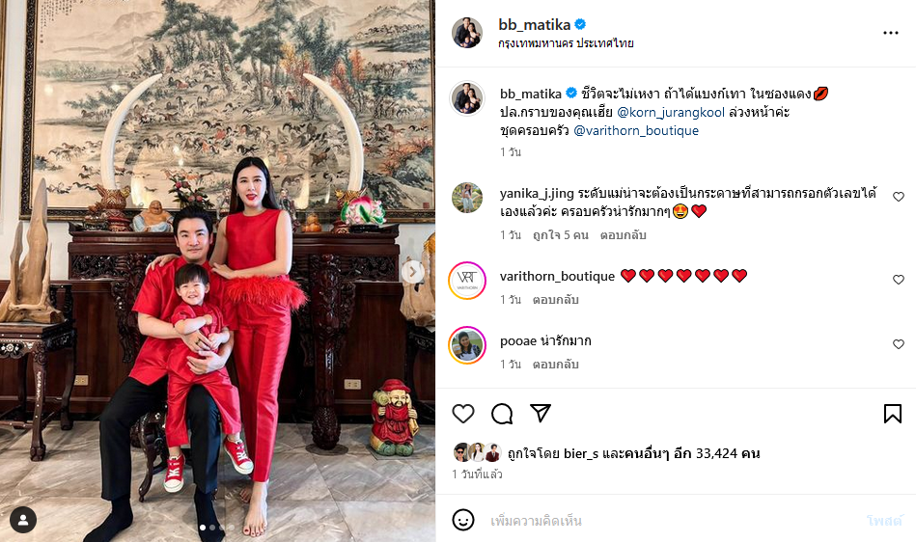Reply to pooae's comment
Viewport: 916px width, 542px height.
coord(556,364)
